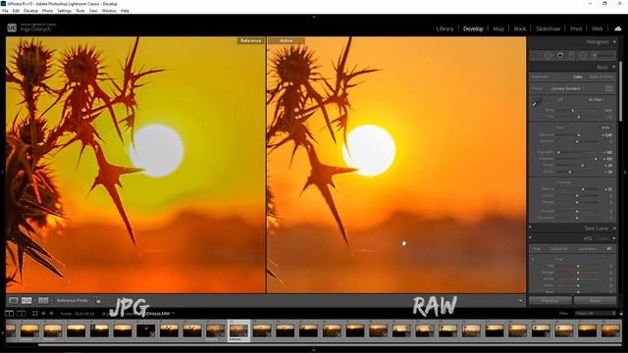628x353 pixels.
Task: Toggle the filter switch at filmstrip right end
Action: pos(621,314)
